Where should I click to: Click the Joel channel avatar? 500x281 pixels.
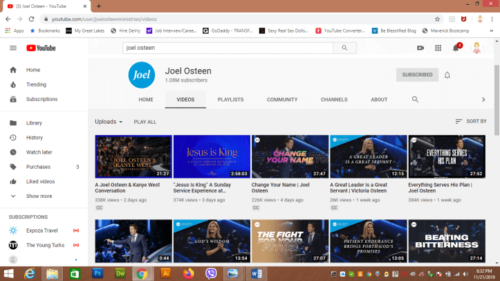tap(142, 75)
